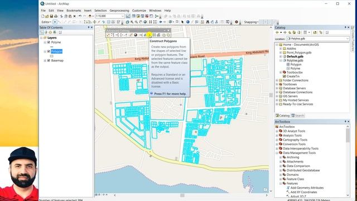The width and height of the screenshot is (357, 201).
Task: Open the Geoprocessing menu
Action: pyautogui.click(x=119, y=11)
